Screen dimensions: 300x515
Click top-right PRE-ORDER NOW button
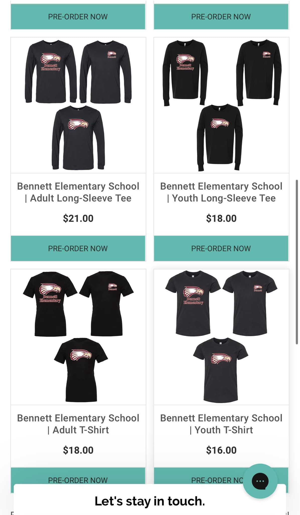tap(221, 17)
